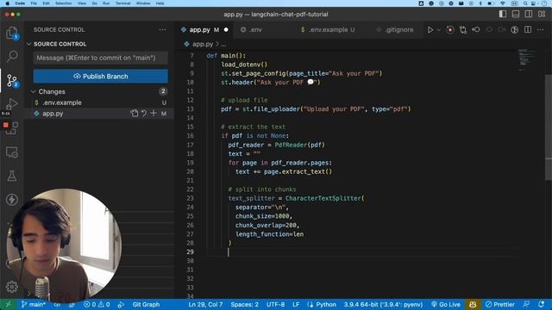Toggle Prettier formatter status

pyautogui.click(x=500, y=304)
